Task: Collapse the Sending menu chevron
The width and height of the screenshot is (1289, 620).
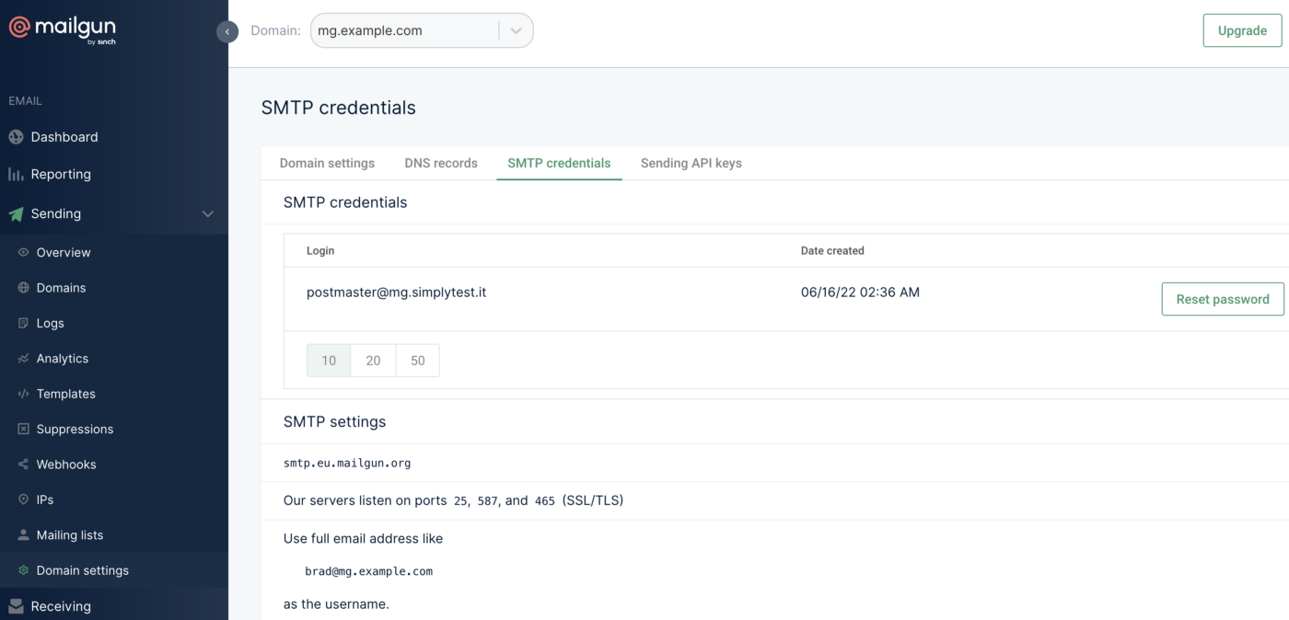Action: tap(208, 213)
